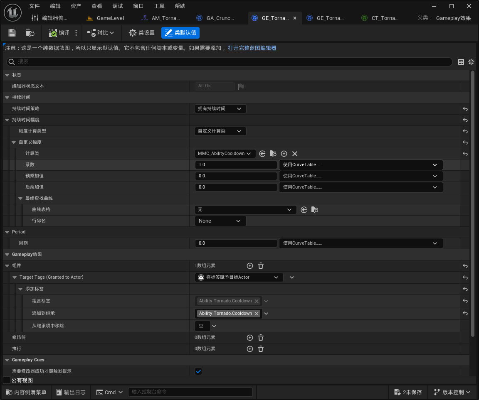Remove Ability.Tornado.Cooldown tag in 添加到继承
This screenshot has height=400, width=479.
click(x=257, y=314)
